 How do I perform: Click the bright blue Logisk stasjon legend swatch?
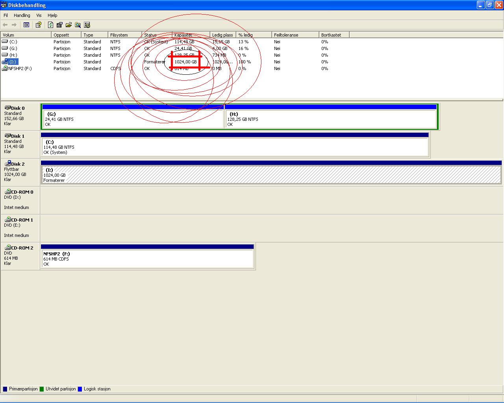click(80, 389)
